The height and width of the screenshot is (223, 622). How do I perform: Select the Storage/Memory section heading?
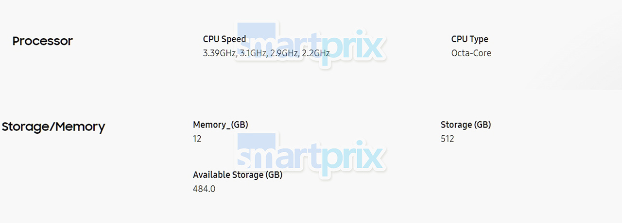coord(53,127)
